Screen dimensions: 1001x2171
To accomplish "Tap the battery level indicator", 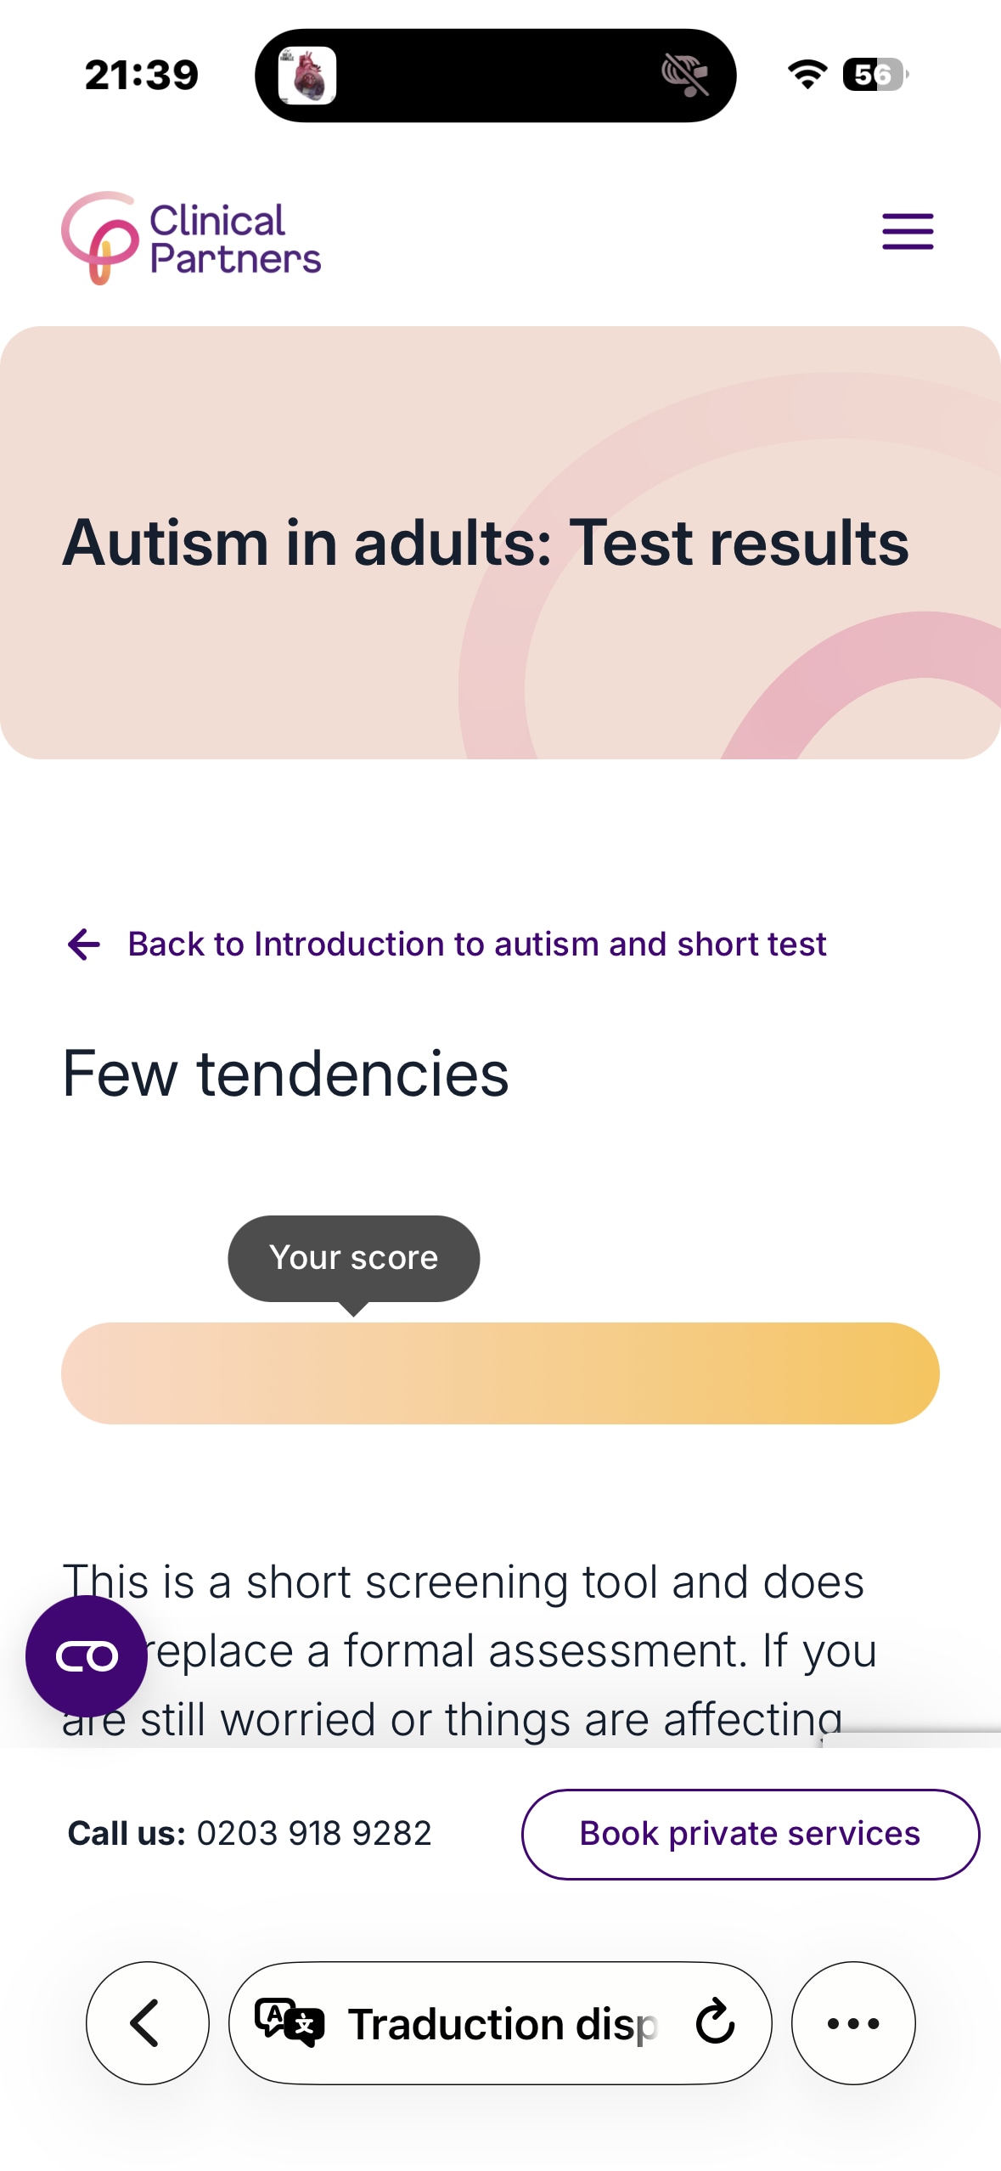I will [x=874, y=75].
